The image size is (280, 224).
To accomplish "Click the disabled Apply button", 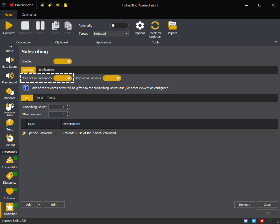I will [267, 213].
